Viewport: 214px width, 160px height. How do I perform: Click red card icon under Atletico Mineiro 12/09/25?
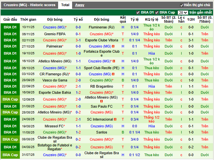101,101
